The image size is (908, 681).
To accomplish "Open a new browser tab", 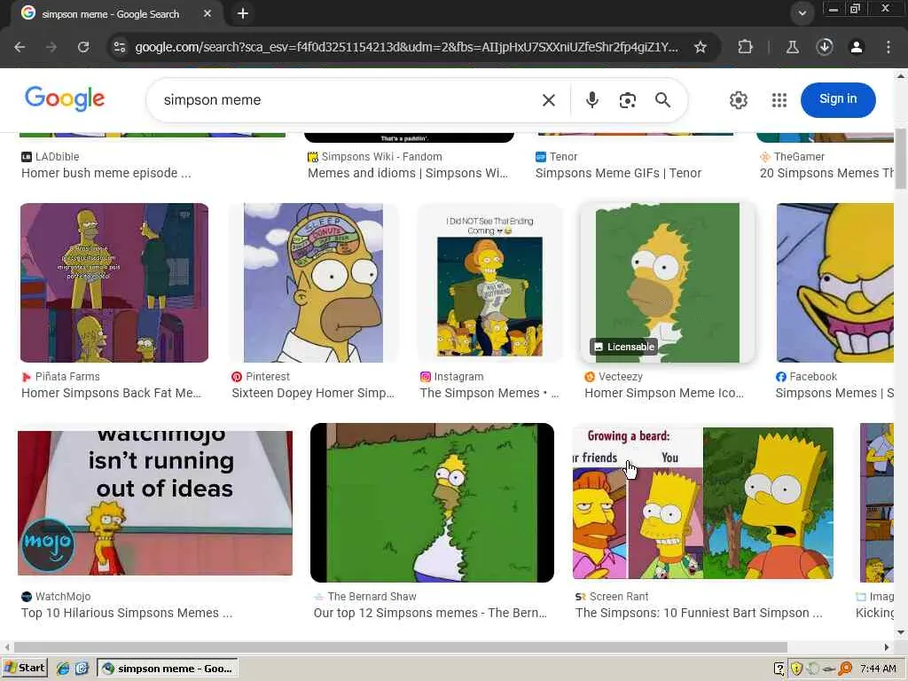I will [243, 13].
